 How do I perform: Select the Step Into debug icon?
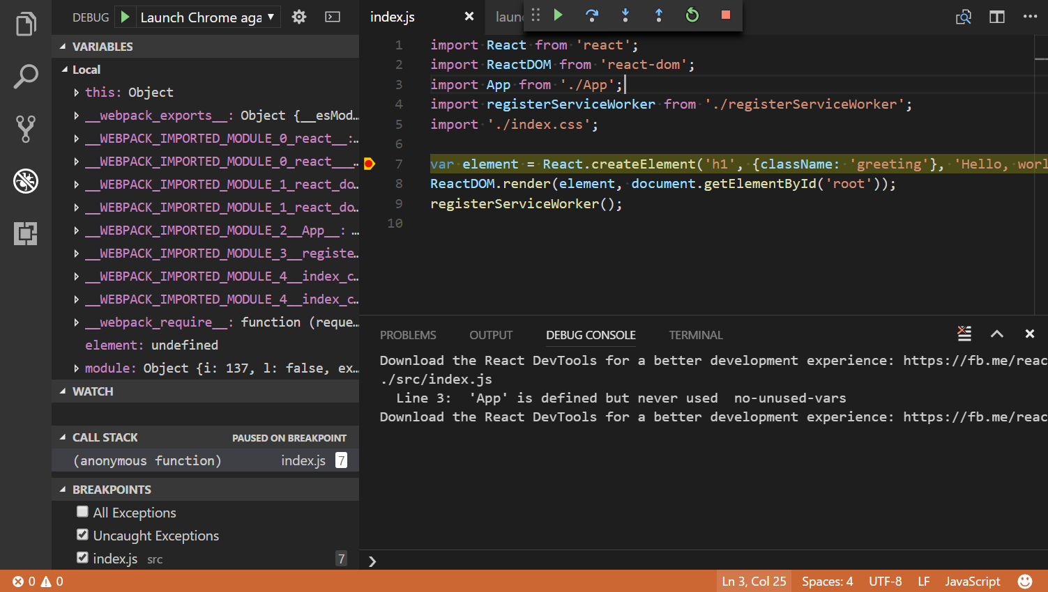[625, 15]
